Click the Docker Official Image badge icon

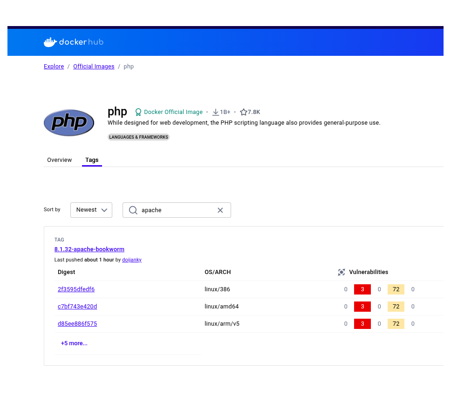pyautogui.click(x=138, y=112)
